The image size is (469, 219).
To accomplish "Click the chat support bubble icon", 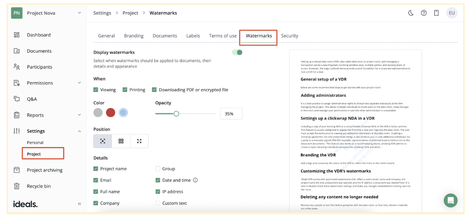I will [450, 200].
